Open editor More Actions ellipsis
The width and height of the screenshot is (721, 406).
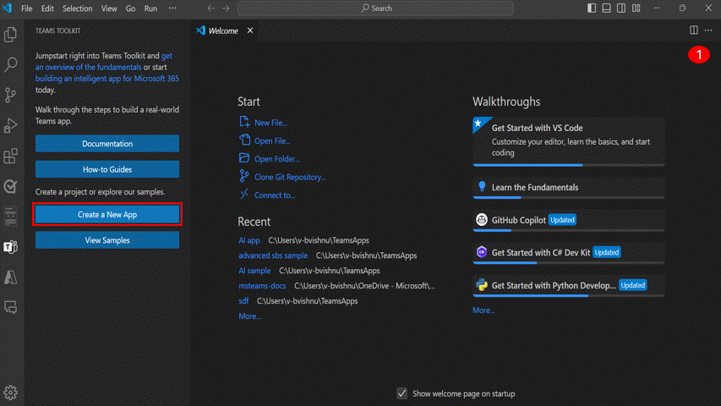point(708,30)
